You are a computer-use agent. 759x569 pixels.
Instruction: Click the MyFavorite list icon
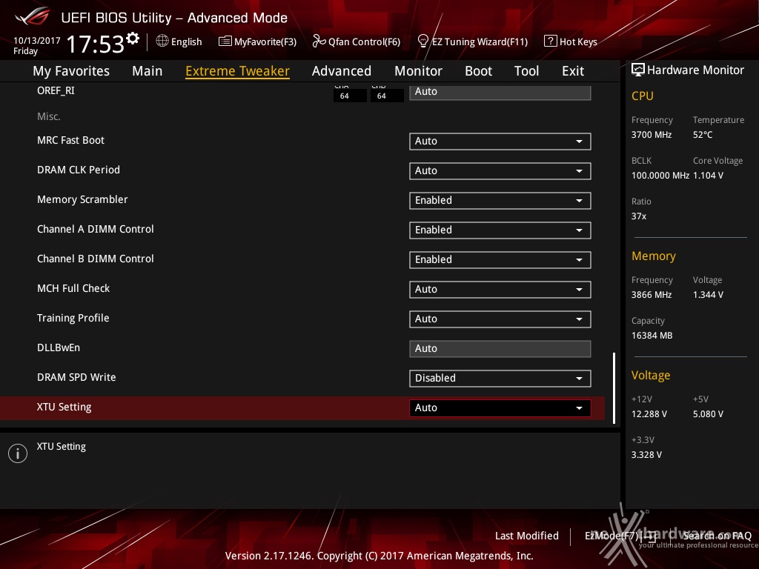tap(225, 41)
